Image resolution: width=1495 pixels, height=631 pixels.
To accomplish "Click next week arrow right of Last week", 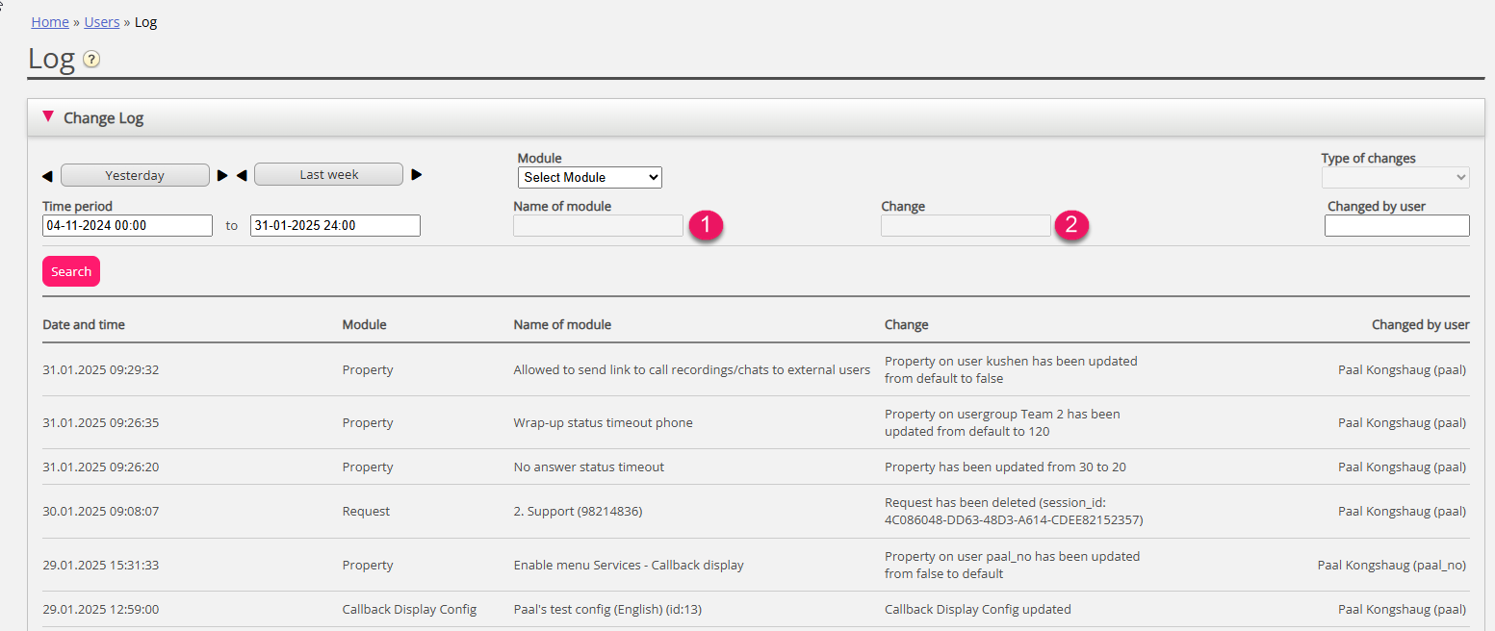I will (417, 175).
